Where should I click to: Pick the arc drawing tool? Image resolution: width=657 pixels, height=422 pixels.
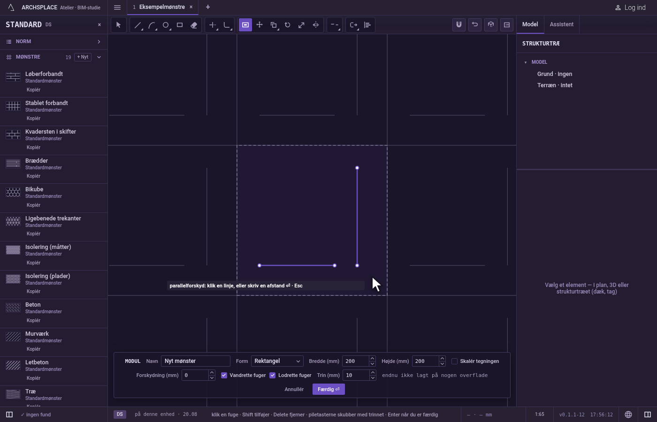pyautogui.click(x=152, y=25)
